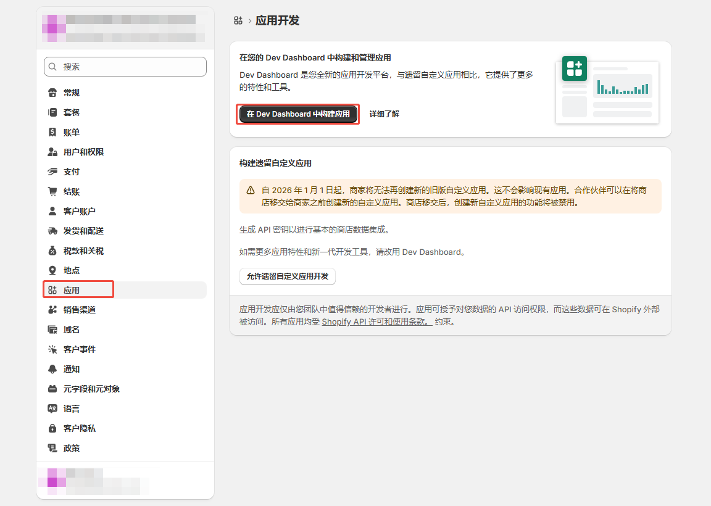
Task: Click the 套餐 plan icon
Action: click(52, 112)
